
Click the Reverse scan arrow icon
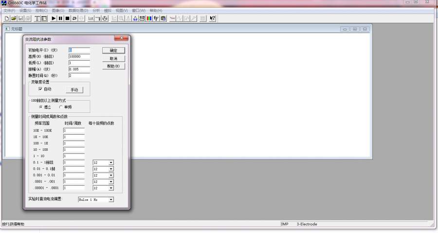74,18
